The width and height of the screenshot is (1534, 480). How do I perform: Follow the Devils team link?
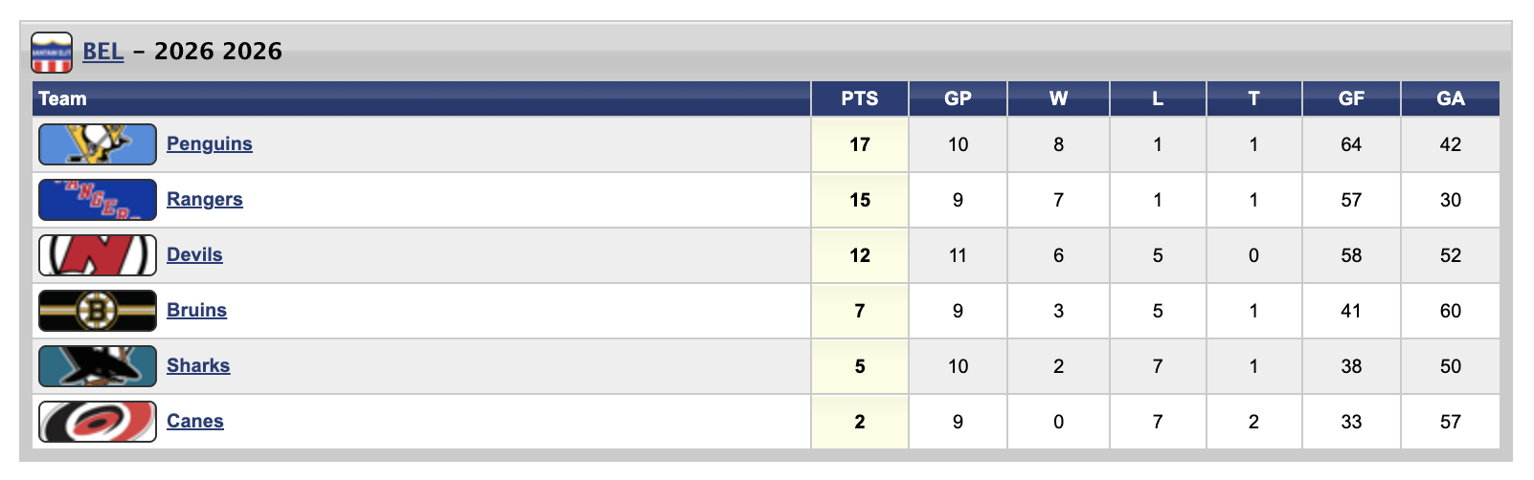click(194, 254)
